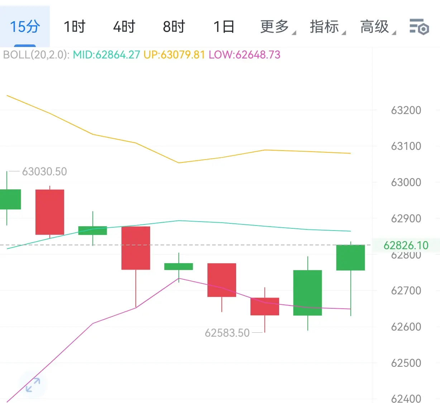Switch to the 1时 timeframe
The image size is (440, 403).
75,27
